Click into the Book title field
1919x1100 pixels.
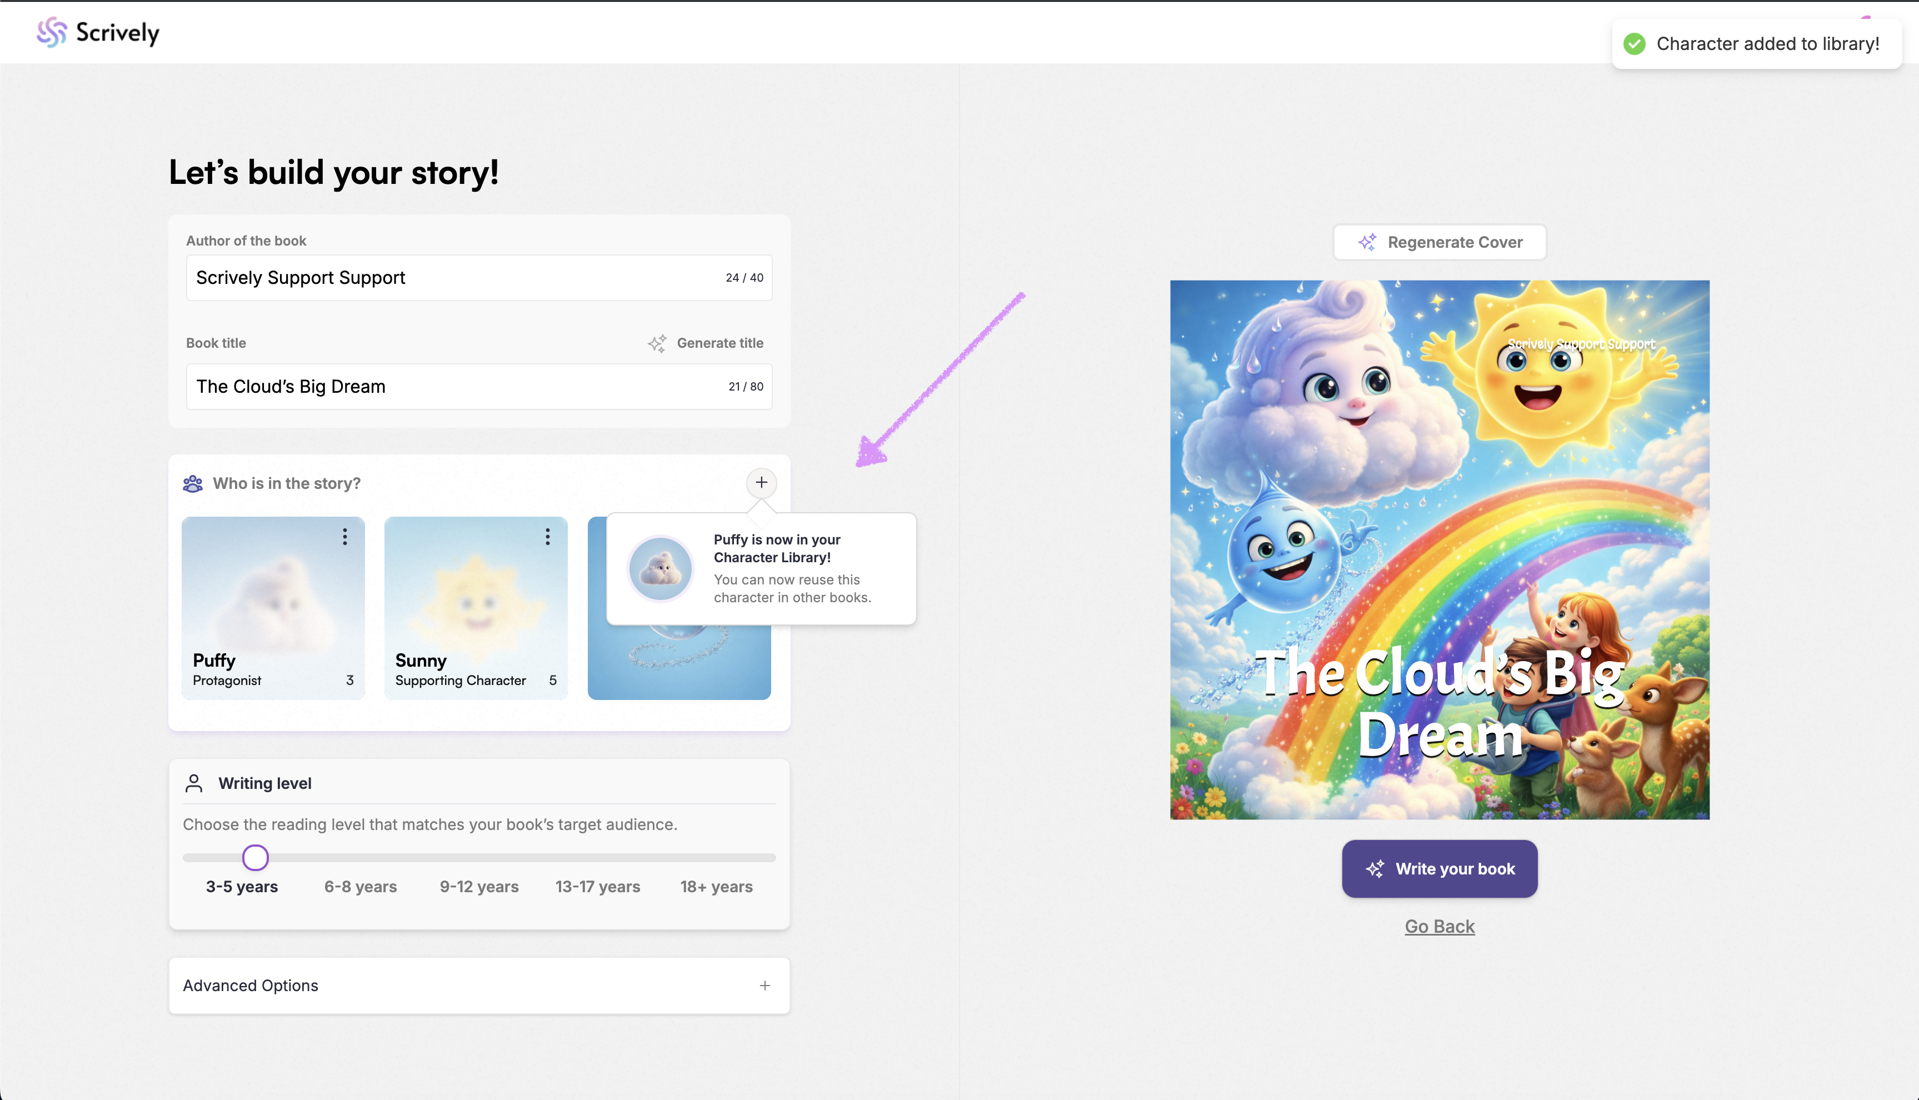(453, 387)
